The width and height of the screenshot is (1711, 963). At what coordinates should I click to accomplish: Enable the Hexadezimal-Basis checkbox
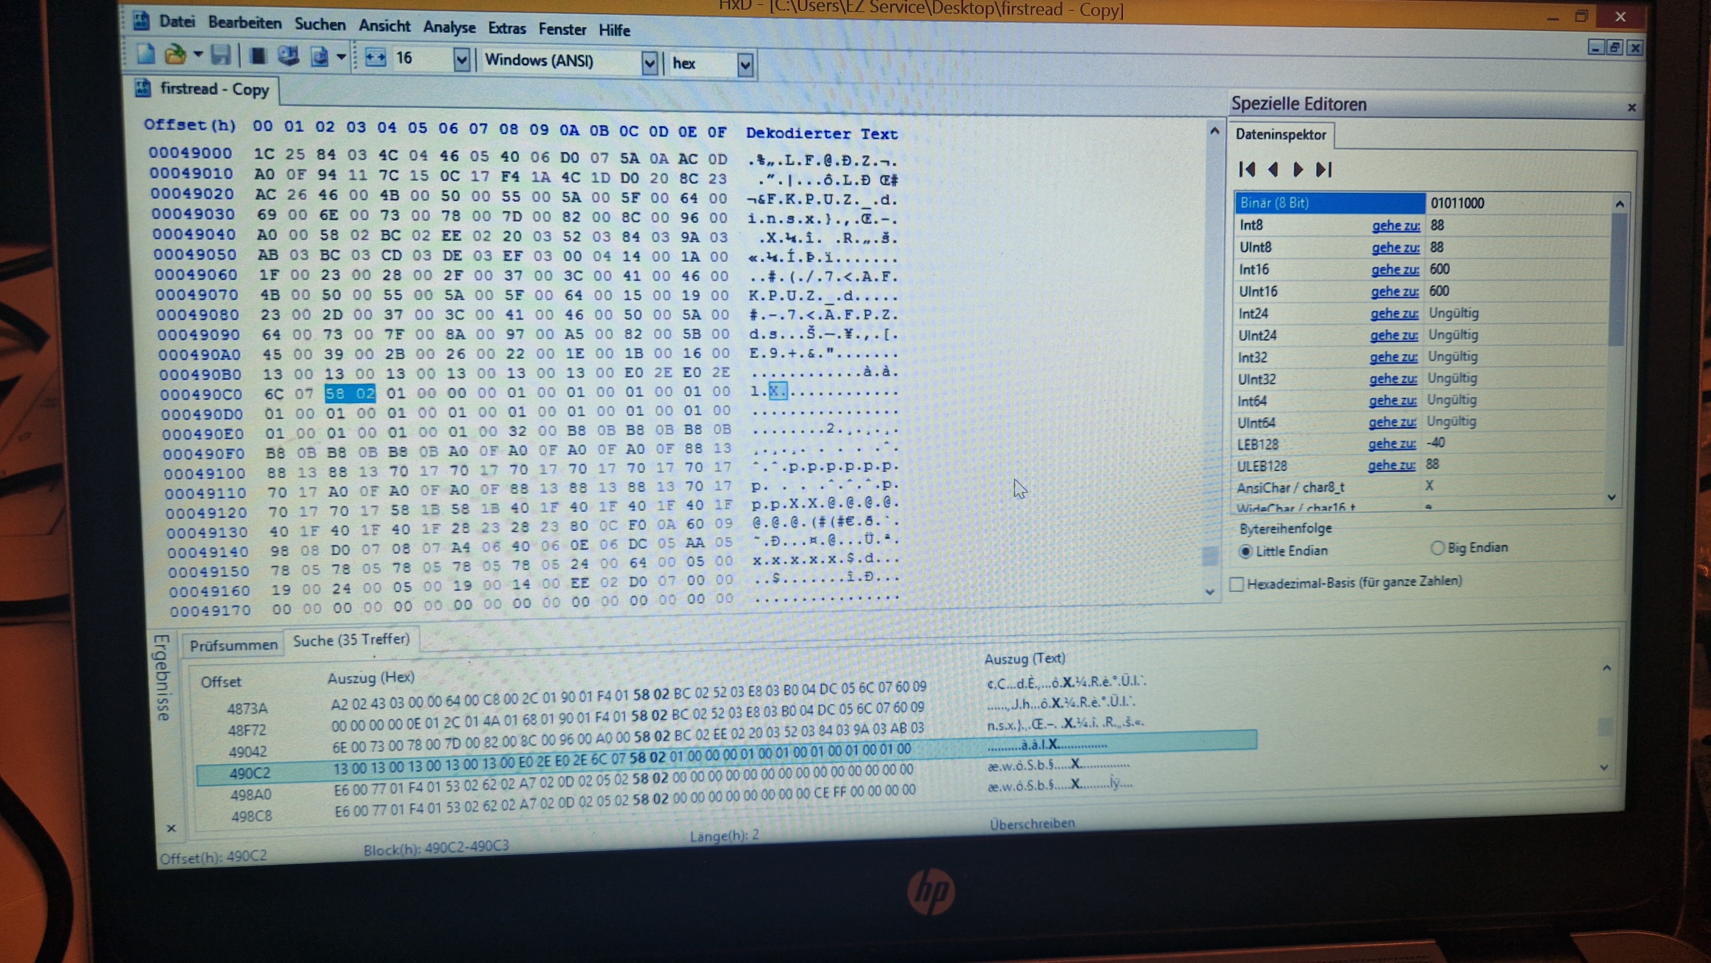[x=1237, y=584]
